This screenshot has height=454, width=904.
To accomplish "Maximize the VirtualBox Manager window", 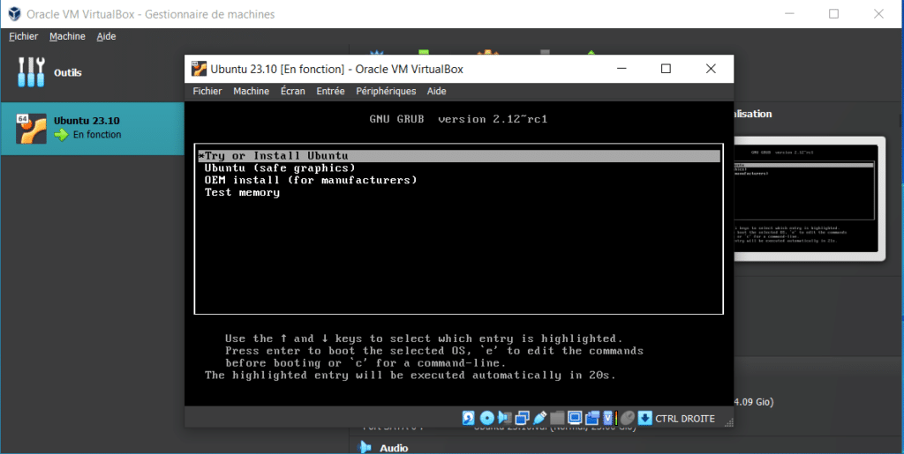I will click(833, 14).
